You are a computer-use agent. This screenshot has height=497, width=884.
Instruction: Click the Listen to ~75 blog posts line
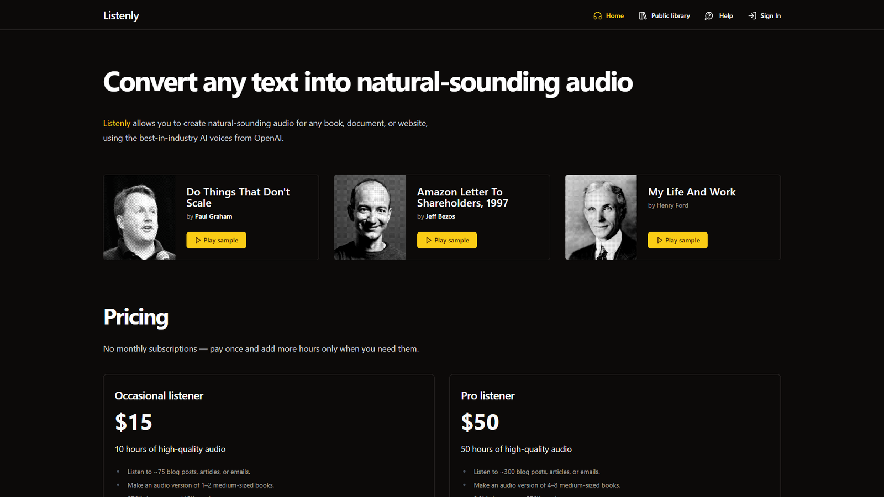pos(188,472)
